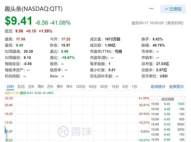
Task: Open the three-dot more options menu
Action: (151, 9)
